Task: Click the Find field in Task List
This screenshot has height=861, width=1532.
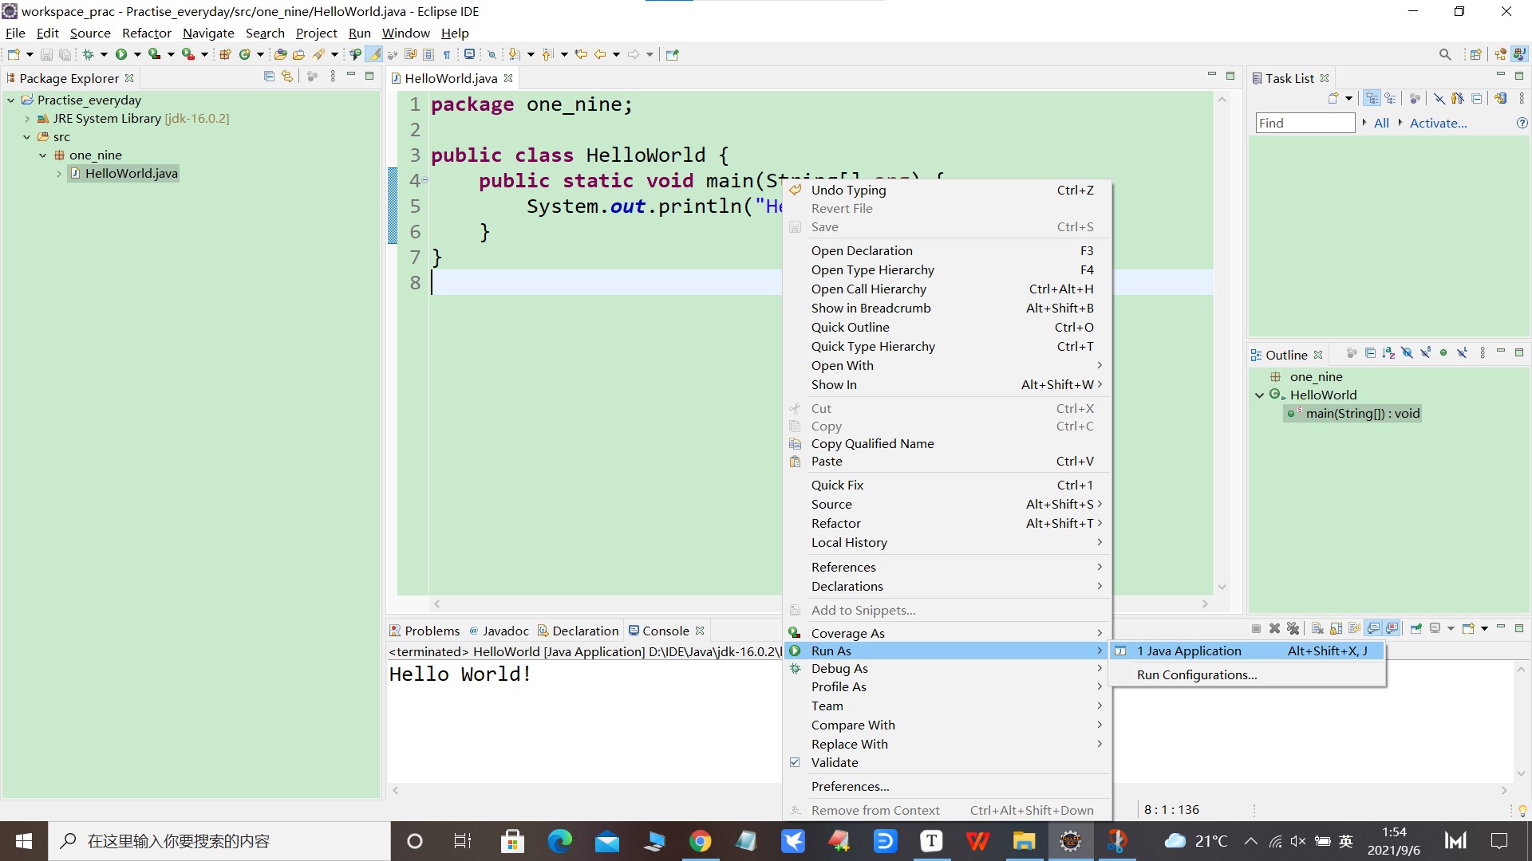Action: click(1305, 123)
